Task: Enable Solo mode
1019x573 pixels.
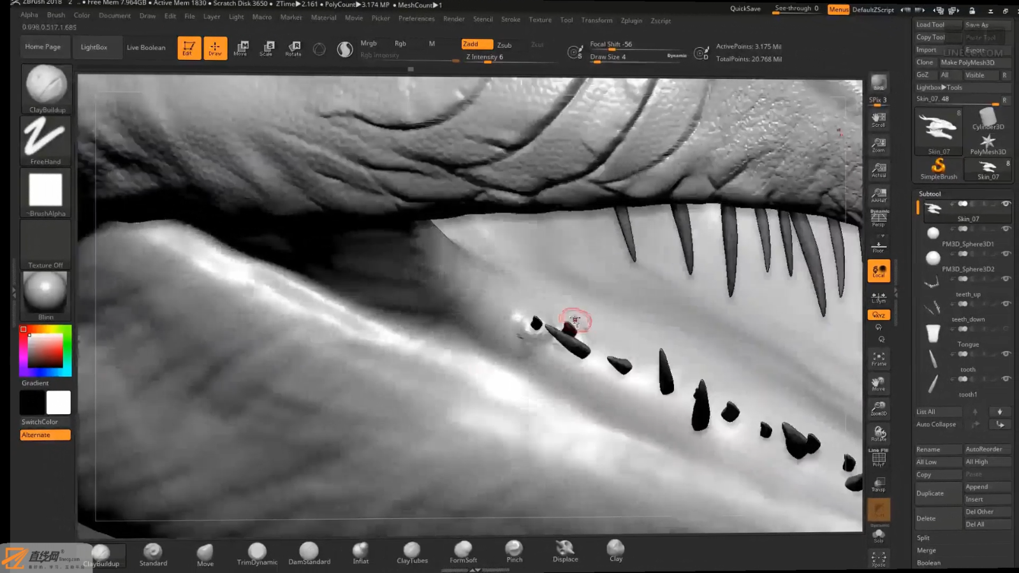Action: tap(879, 535)
